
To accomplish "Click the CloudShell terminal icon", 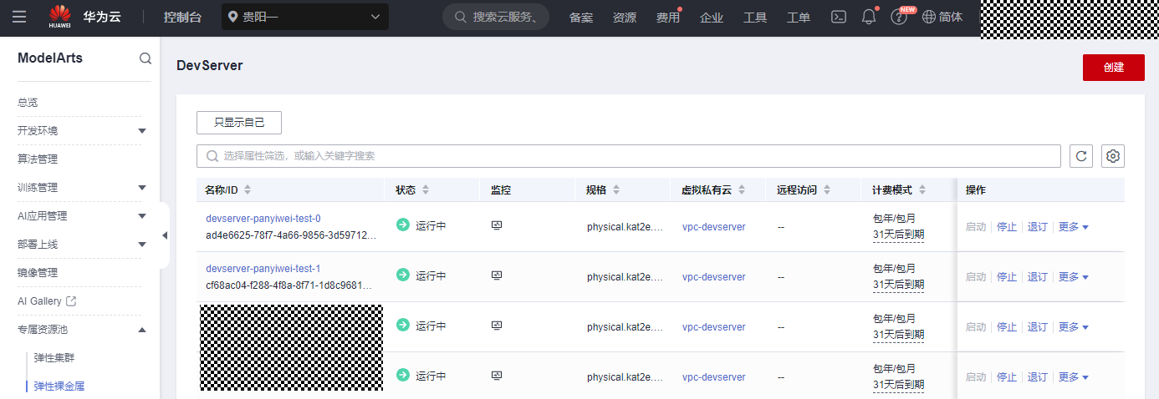I will 839,17.
